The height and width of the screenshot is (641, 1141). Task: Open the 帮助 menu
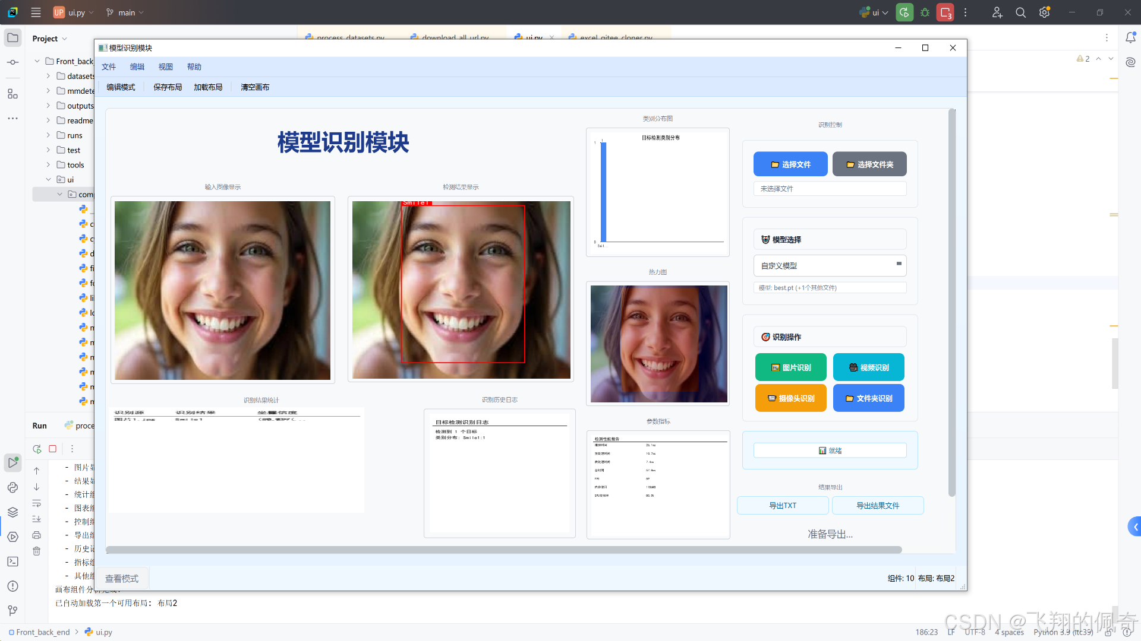(194, 67)
